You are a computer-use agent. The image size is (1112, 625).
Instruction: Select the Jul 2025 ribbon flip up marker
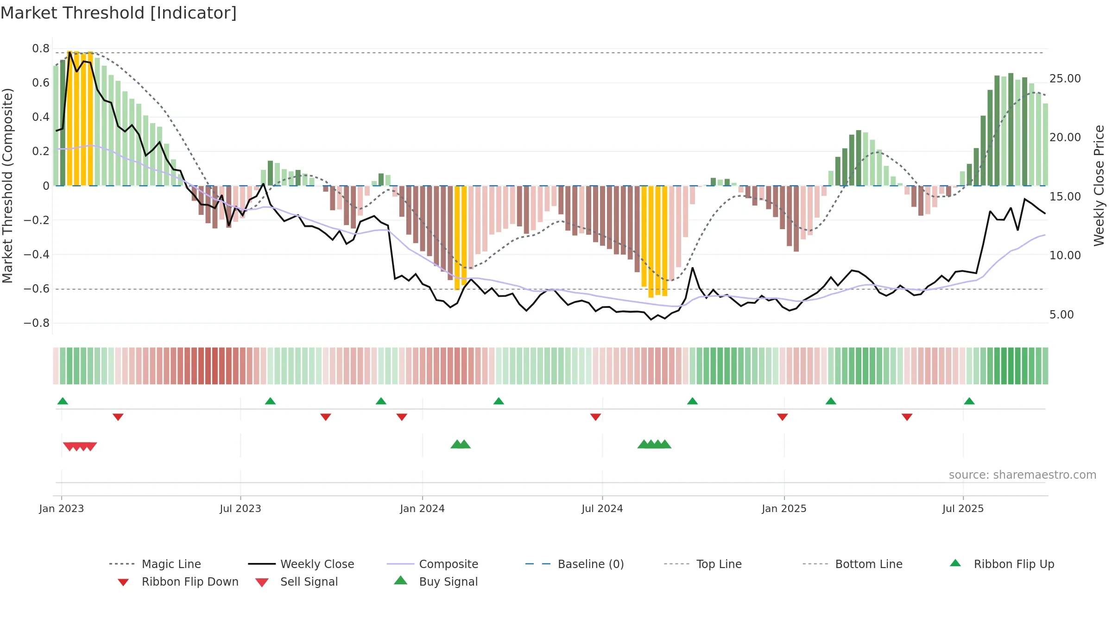[x=969, y=401]
